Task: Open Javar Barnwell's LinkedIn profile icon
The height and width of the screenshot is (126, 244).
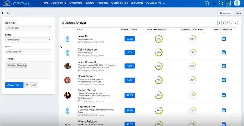Action: tap(223, 66)
